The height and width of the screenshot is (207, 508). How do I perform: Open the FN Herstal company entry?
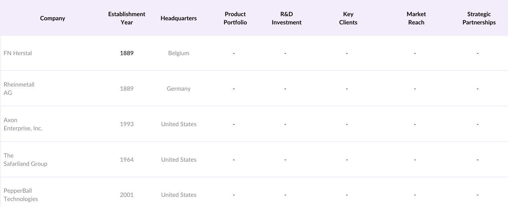[x=18, y=53]
